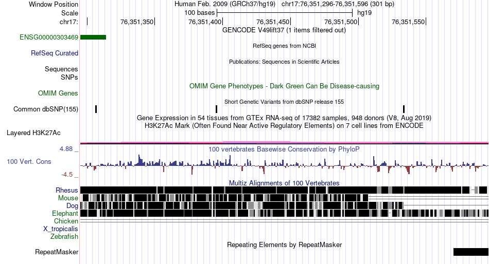Click the Layered H3K27Ac track label
This screenshot has height=264, width=489.
[33, 133]
